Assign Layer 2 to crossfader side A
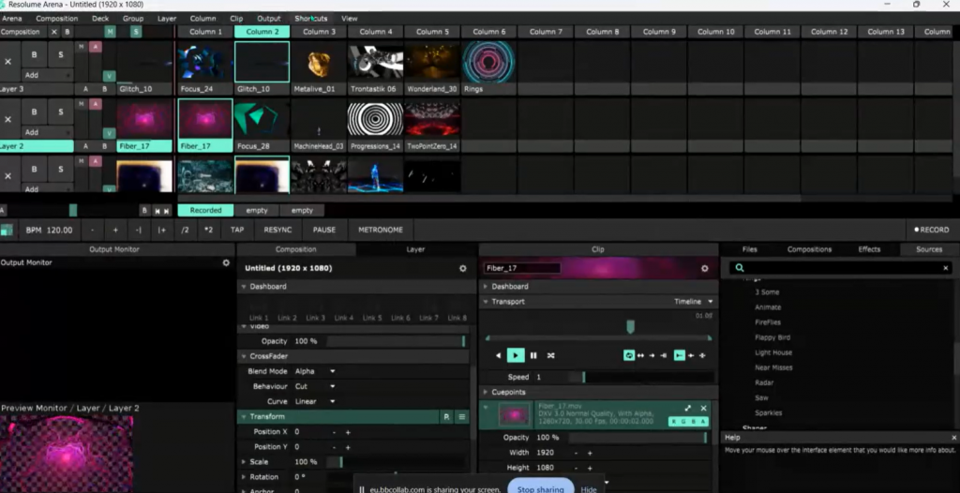Screen dimensions: 960x493 85,146
